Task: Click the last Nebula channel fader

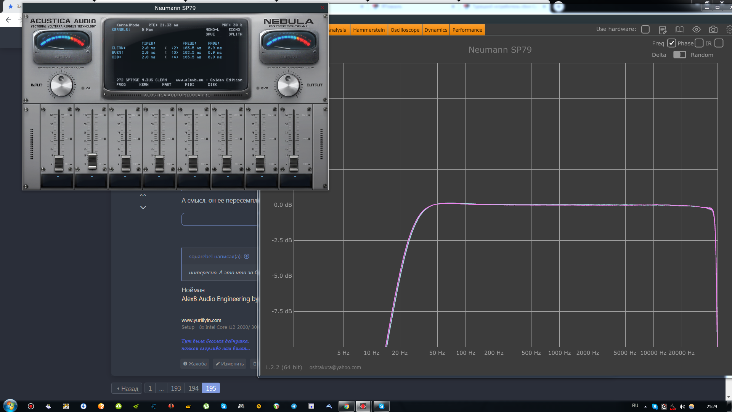Action: pyautogui.click(x=294, y=163)
